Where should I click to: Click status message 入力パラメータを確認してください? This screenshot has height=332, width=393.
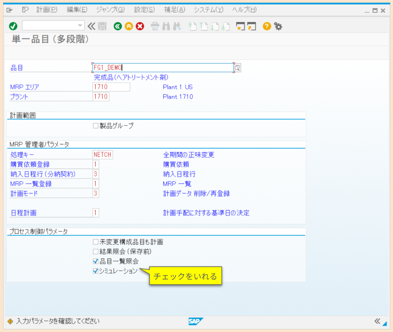(58, 321)
